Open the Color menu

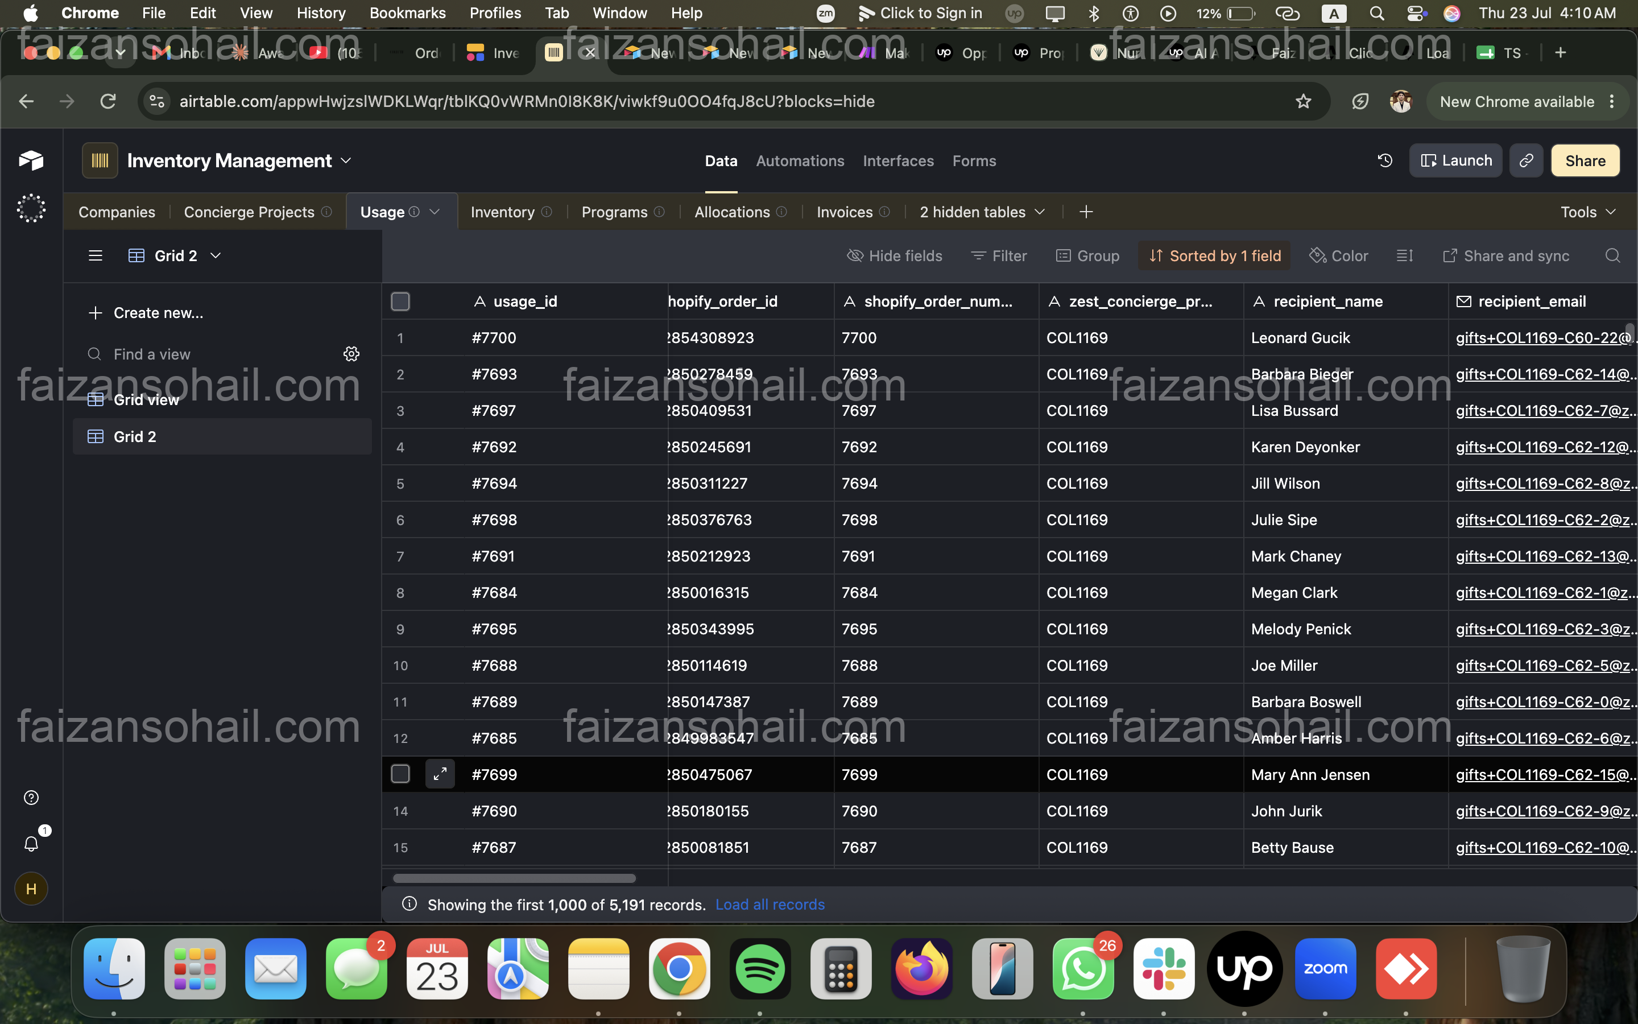pyautogui.click(x=1338, y=255)
